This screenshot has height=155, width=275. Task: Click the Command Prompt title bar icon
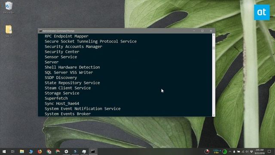tap(40, 31)
